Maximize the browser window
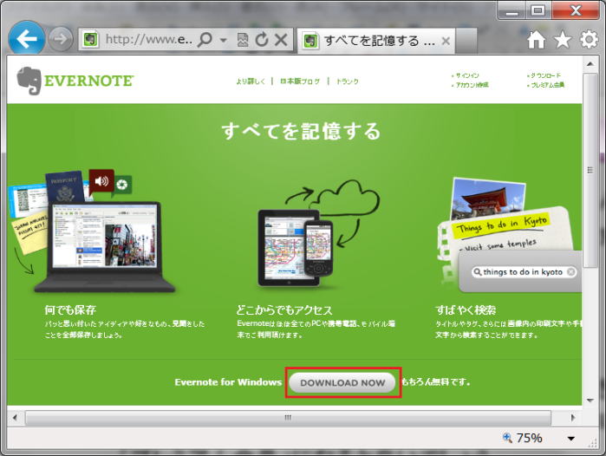The height and width of the screenshot is (456, 606). tap(538, 10)
